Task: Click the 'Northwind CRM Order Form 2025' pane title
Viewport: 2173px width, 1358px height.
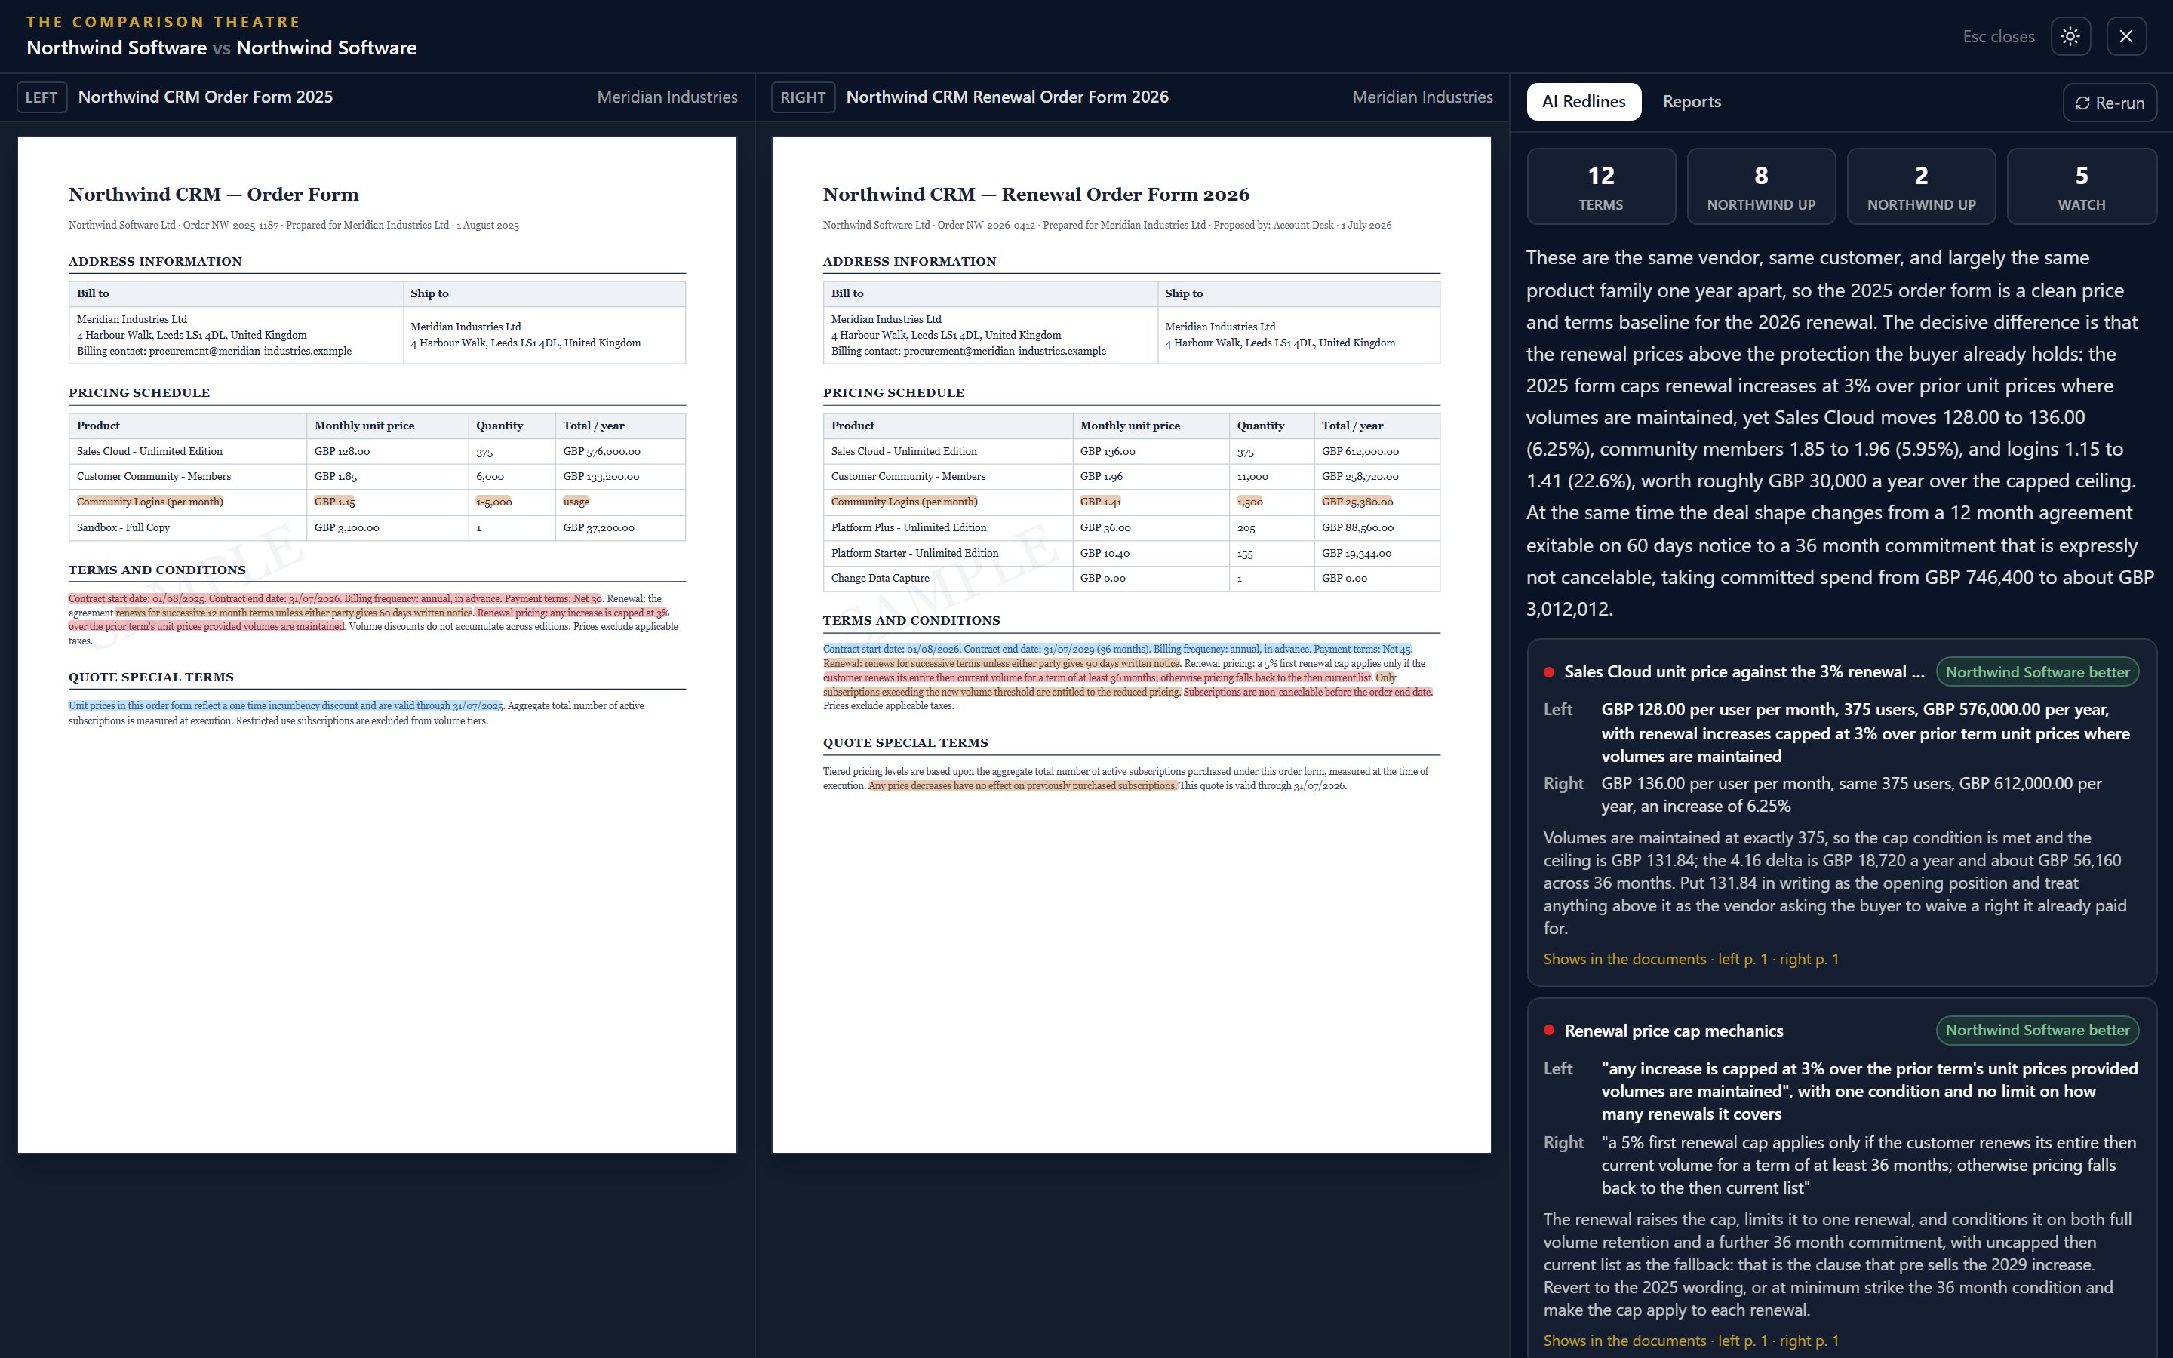Action: point(206,97)
